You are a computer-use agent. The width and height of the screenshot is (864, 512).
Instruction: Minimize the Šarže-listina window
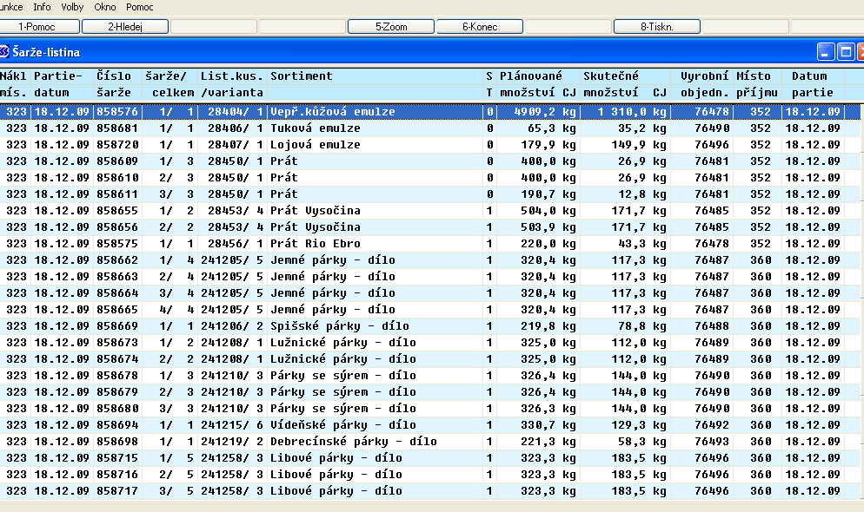click(x=826, y=52)
